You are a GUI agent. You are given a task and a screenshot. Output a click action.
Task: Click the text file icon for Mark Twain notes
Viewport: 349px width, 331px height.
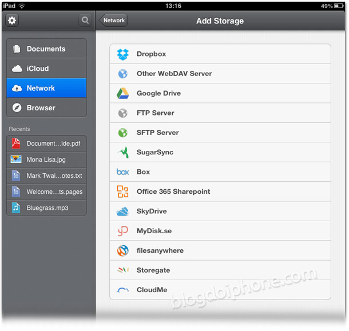(x=16, y=176)
